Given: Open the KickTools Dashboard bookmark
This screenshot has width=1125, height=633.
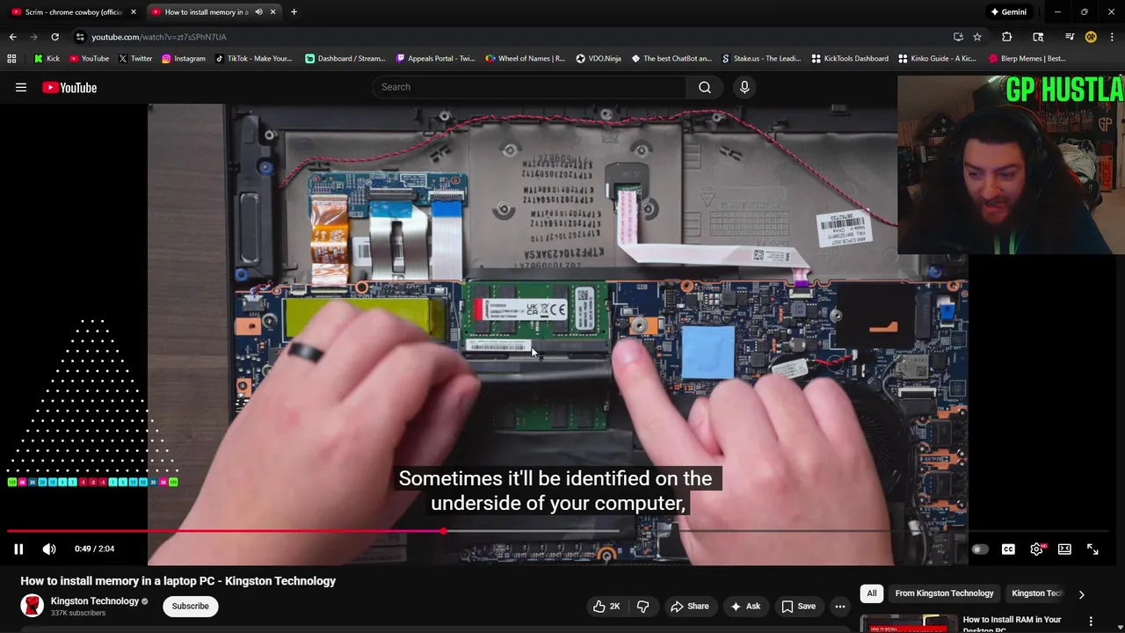Looking at the screenshot, I should click(850, 59).
